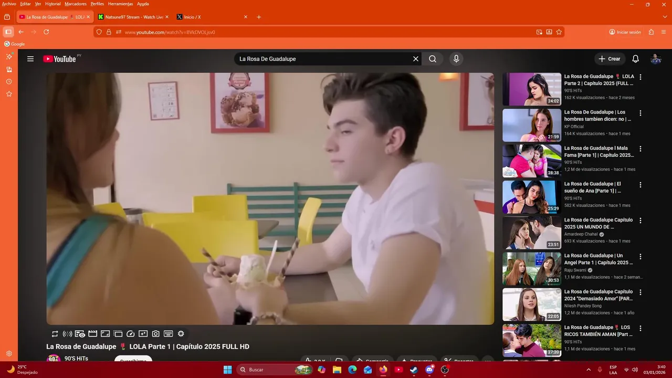This screenshot has width=672, height=378.
Task: Toggle the browser sidebar button
Action: click(8, 32)
